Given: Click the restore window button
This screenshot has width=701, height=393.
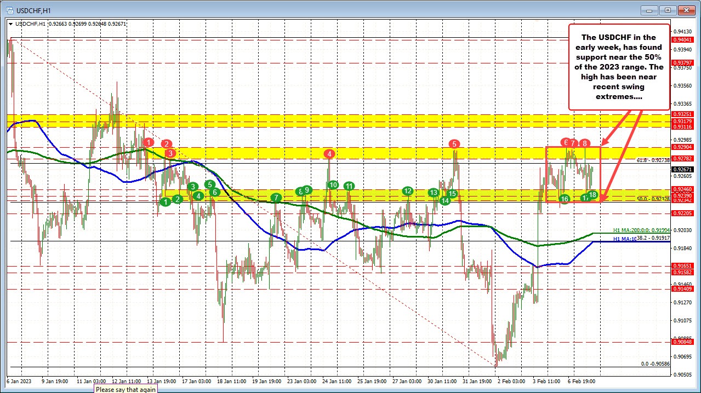Looking at the screenshot, I should tap(667, 10).
